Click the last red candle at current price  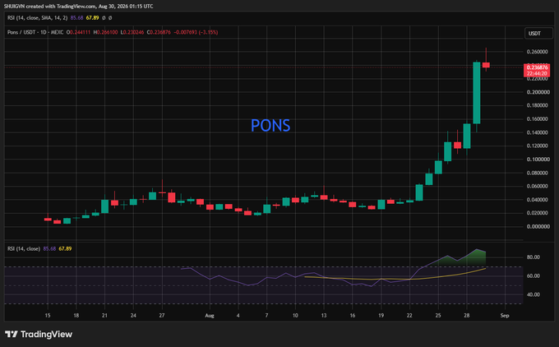tap(486, 65)
